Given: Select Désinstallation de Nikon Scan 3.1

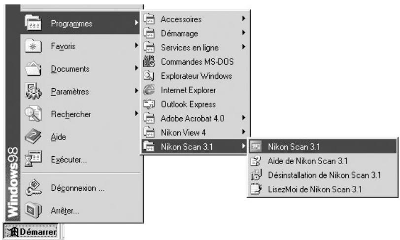Looking at the screenshot, I should [x=323, y=175].
